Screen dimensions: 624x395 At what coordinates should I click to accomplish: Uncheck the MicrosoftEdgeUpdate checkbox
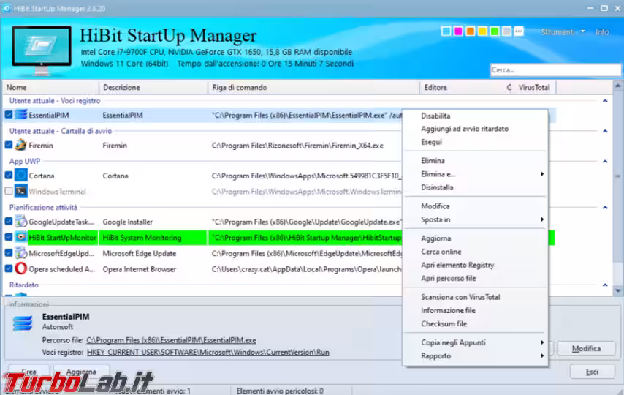[x=8, y=253]
